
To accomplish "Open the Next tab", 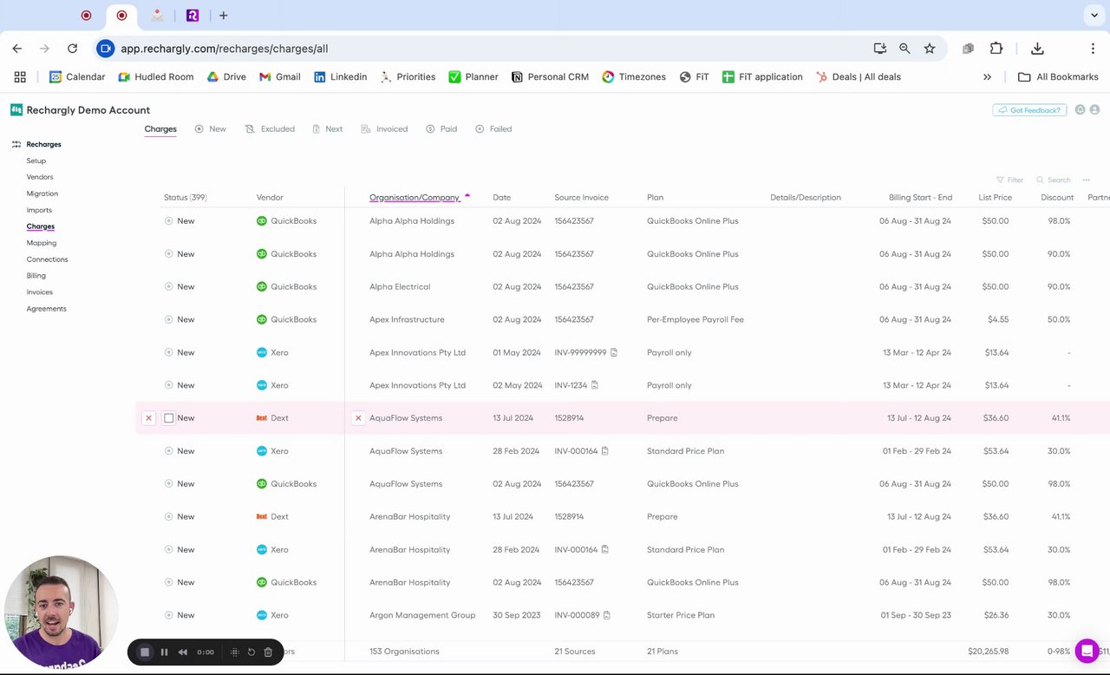I will (328, 129).
